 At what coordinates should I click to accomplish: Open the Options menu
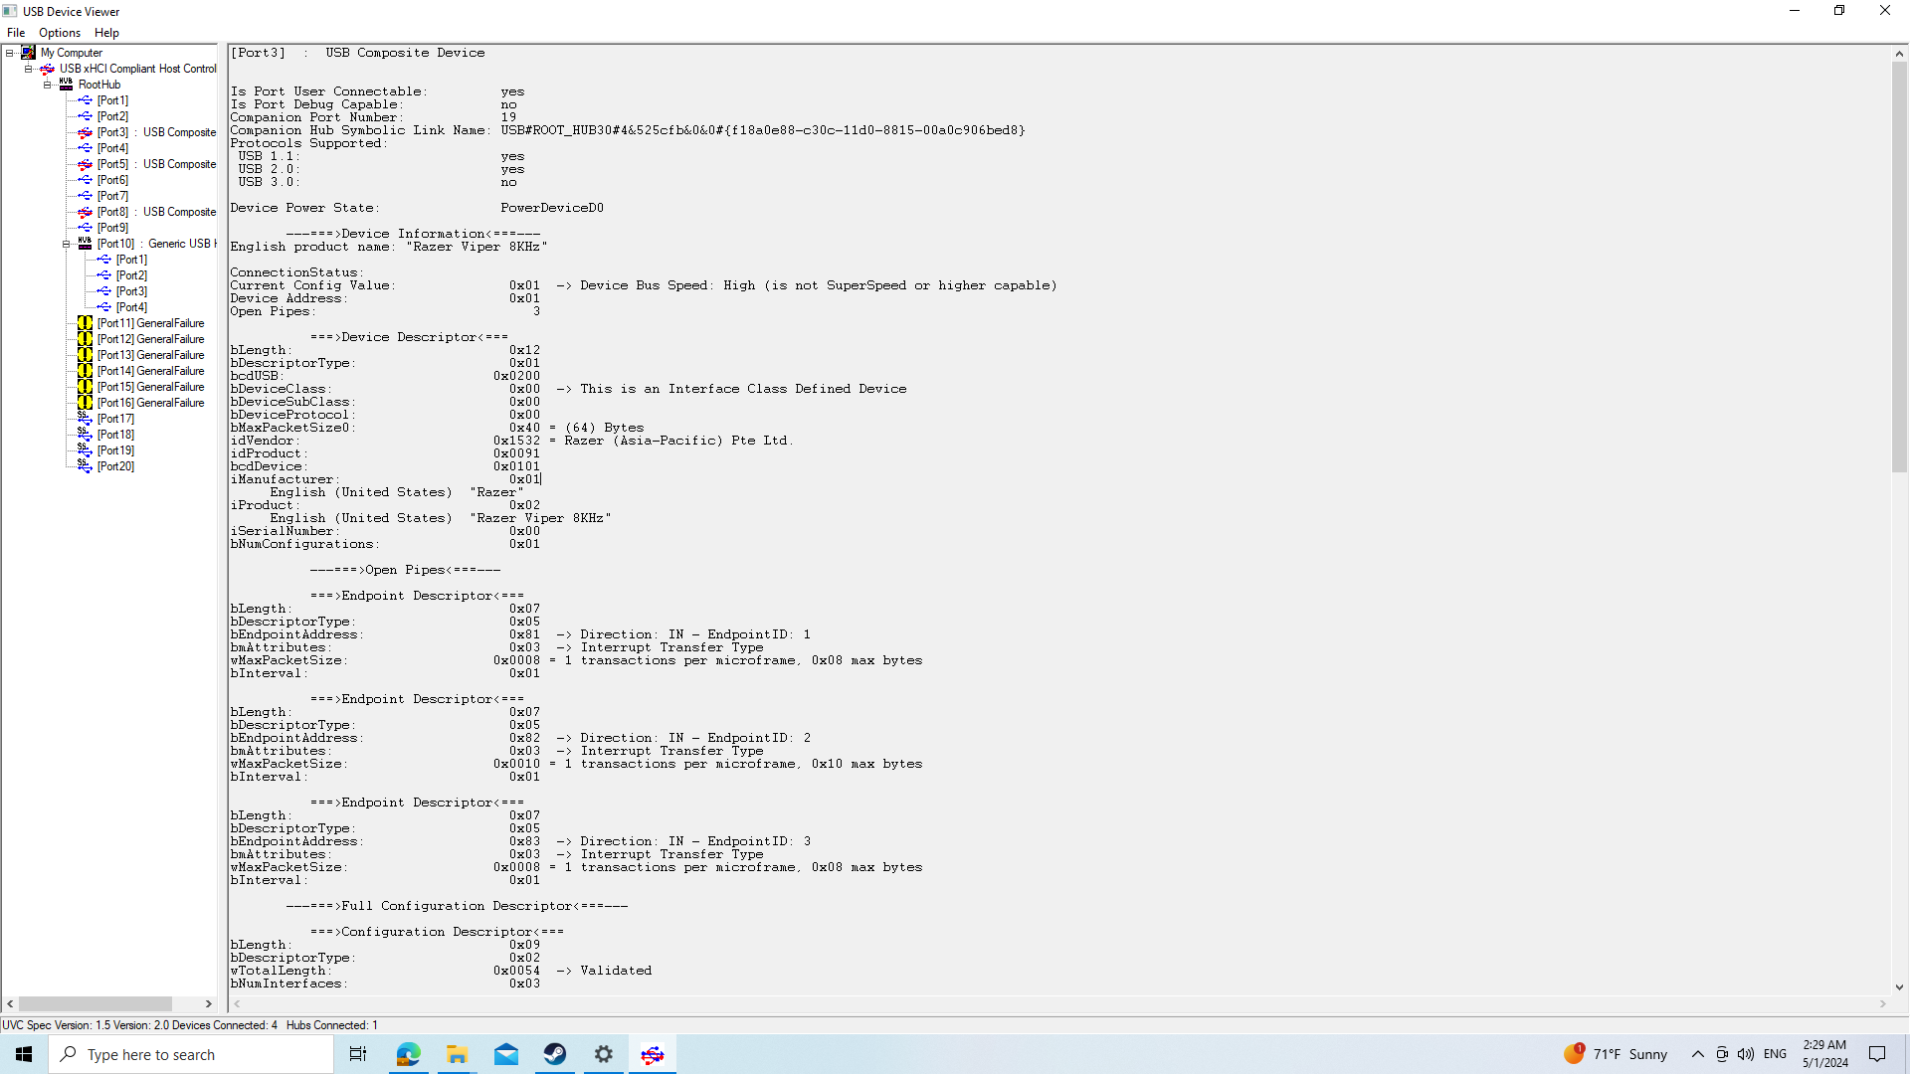click(60, 33)
